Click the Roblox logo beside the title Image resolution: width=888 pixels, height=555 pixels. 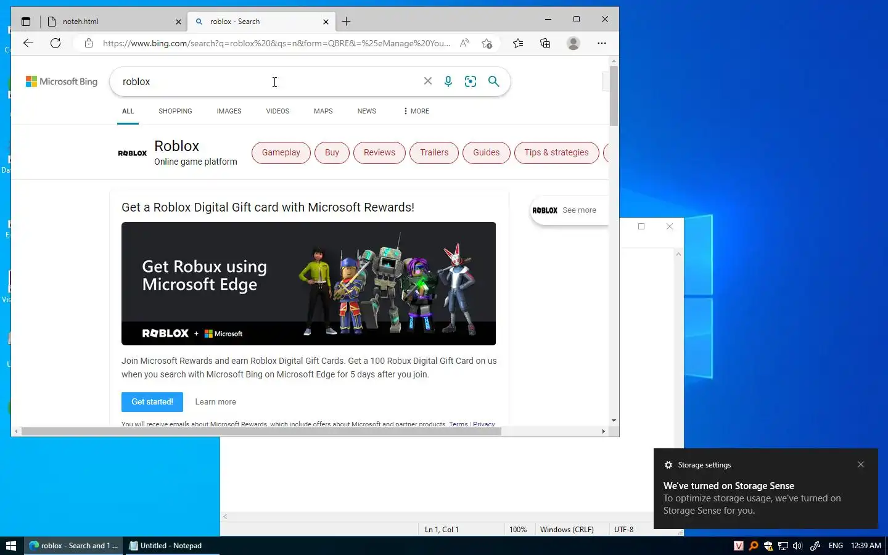tap(133, 153)
